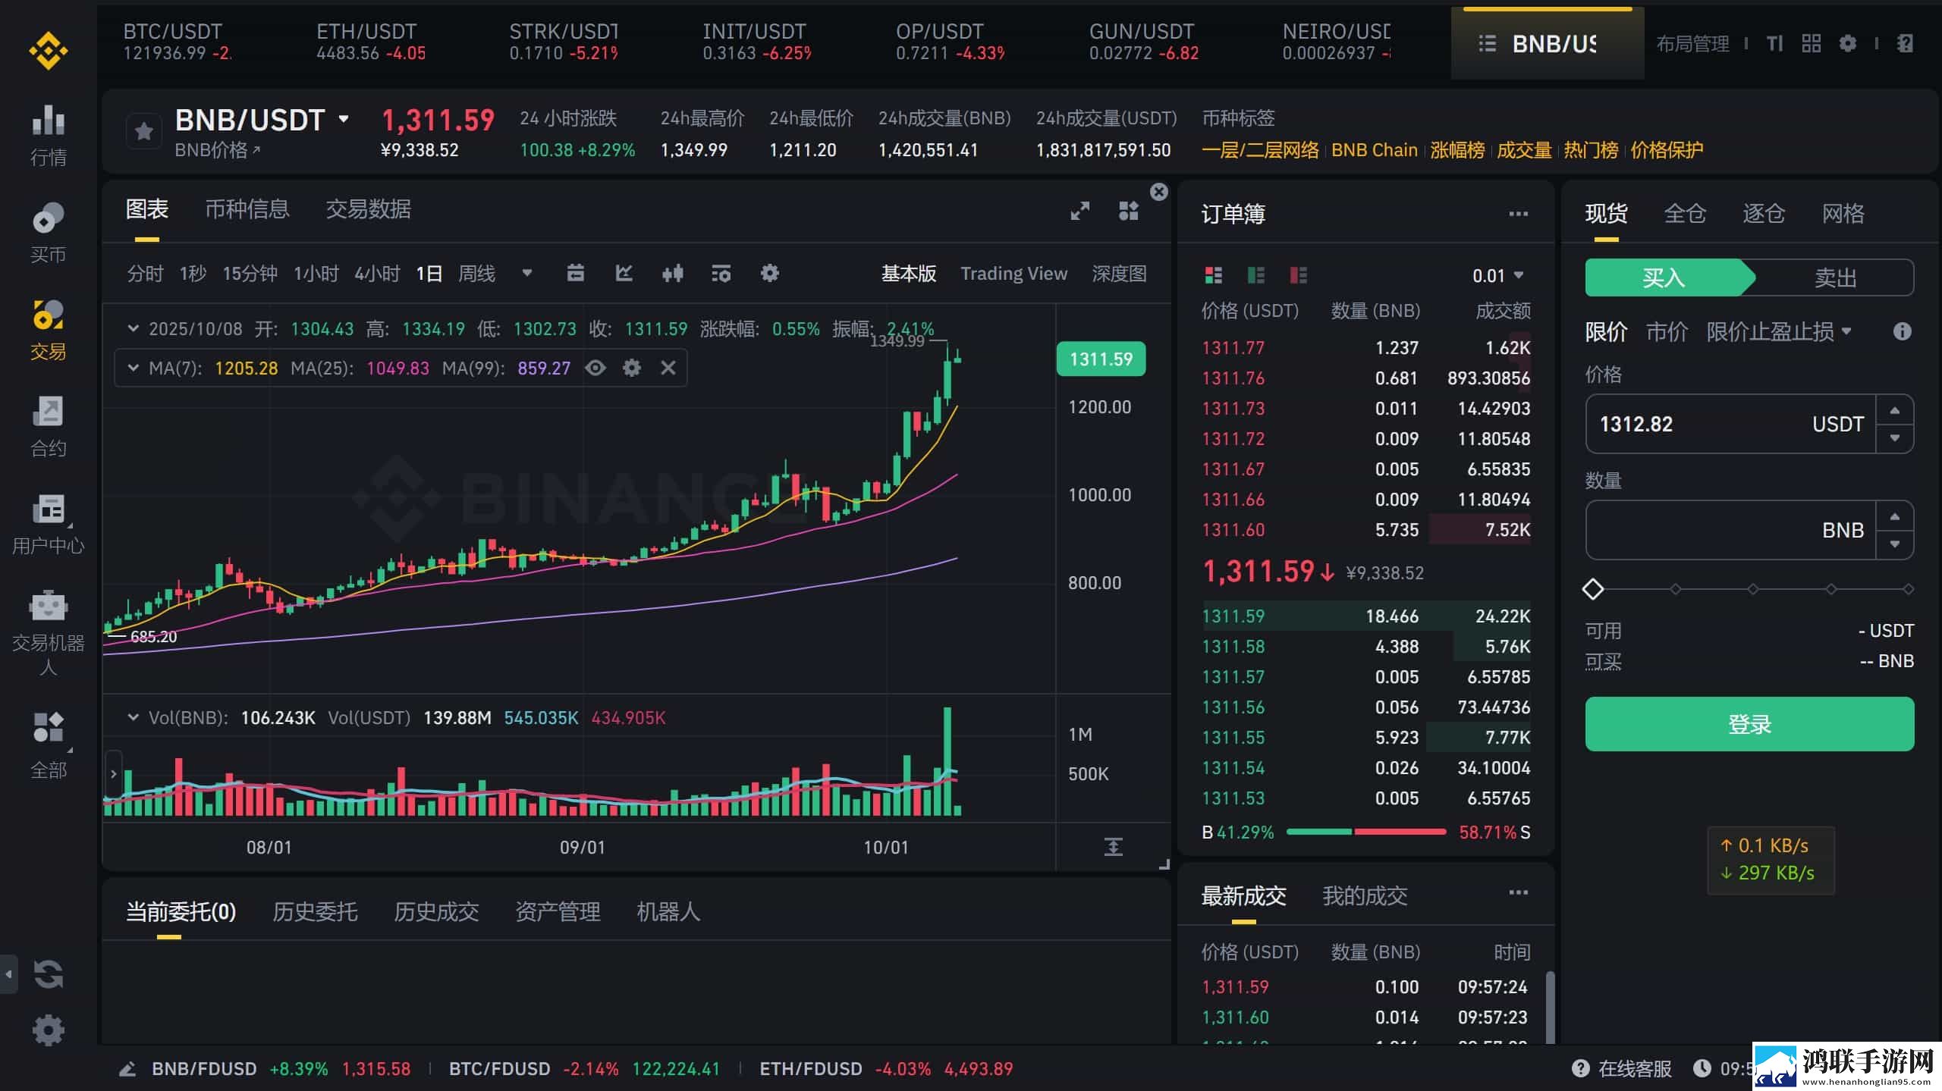Open chart settings gear in toolbar
Screen dimensions: 1942x1091
click(x=770, y=273)
